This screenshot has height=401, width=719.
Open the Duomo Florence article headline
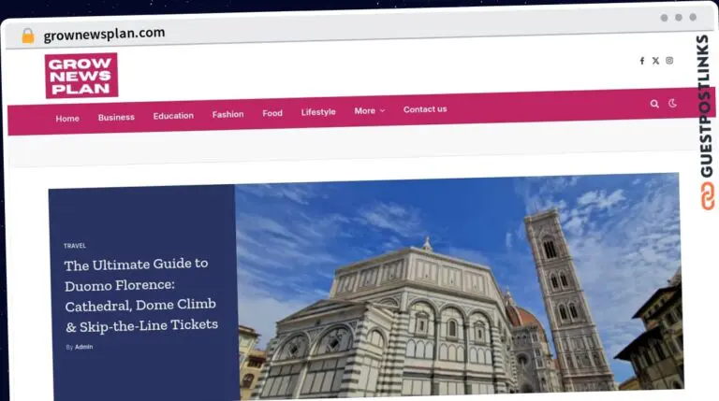click(141, 294)
